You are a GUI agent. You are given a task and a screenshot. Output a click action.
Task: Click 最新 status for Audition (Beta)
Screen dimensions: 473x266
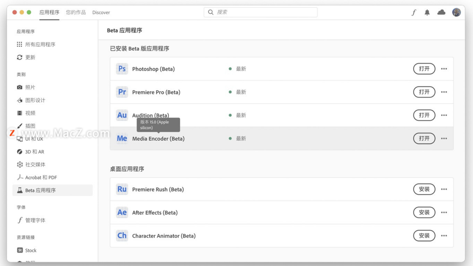241,115
